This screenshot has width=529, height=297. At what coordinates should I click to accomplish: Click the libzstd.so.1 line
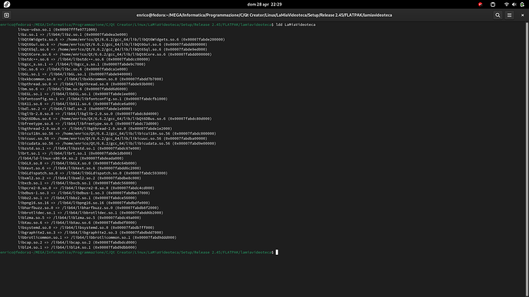80,148
